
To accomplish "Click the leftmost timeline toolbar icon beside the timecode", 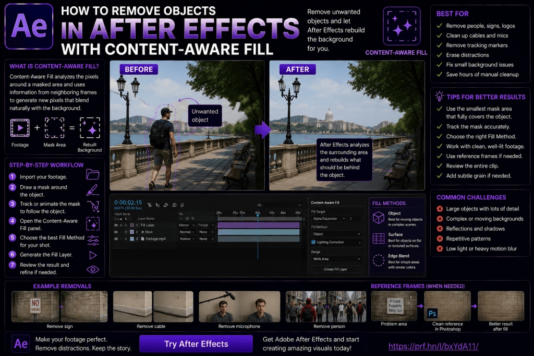I will (x=149, y=205).
